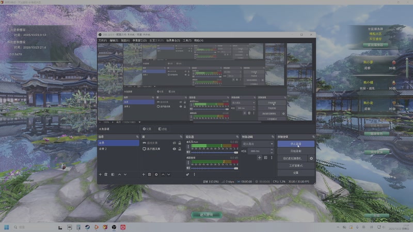Select the second scene in Scenes list

pos(118,149)
